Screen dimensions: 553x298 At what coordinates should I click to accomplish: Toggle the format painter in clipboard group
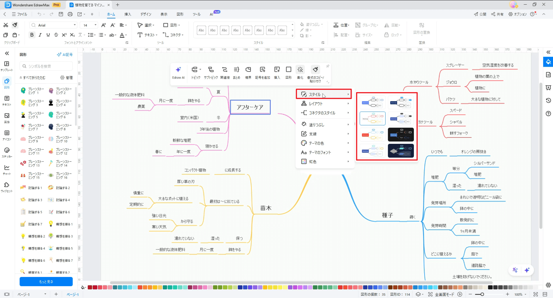point(15,25)
